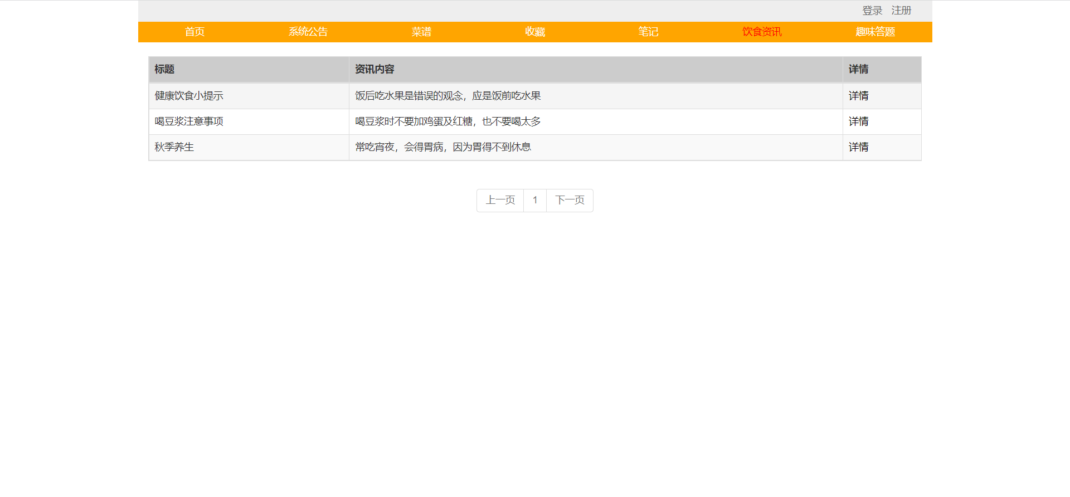The image size is (1070, 497).
Task: Open the 菜谱 menu item
Action: click(421, 32)
